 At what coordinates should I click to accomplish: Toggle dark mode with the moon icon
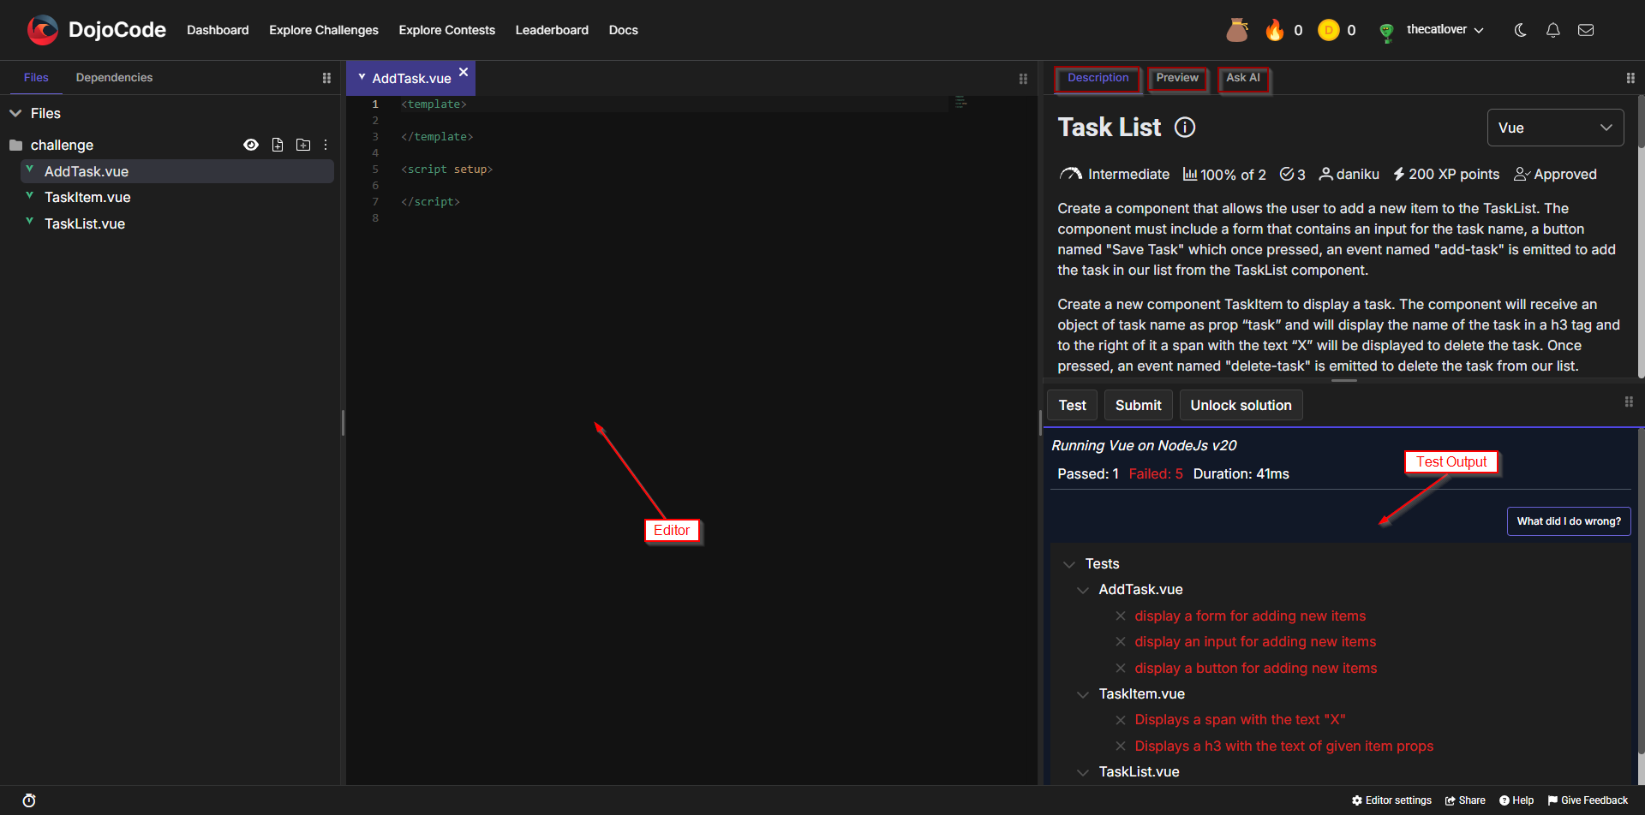click(x=1520, y=30)
